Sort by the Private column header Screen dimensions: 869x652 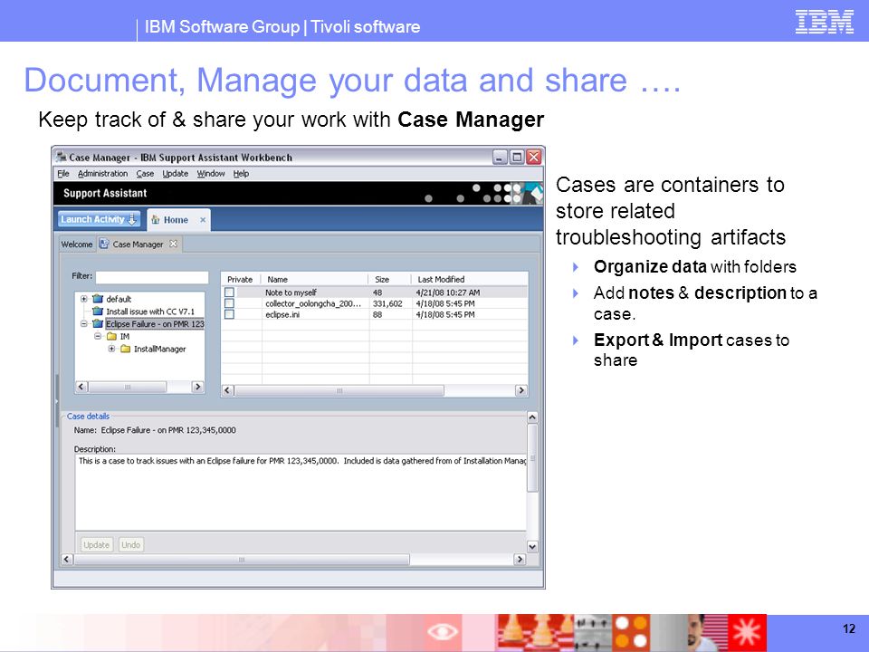point(240,280)
